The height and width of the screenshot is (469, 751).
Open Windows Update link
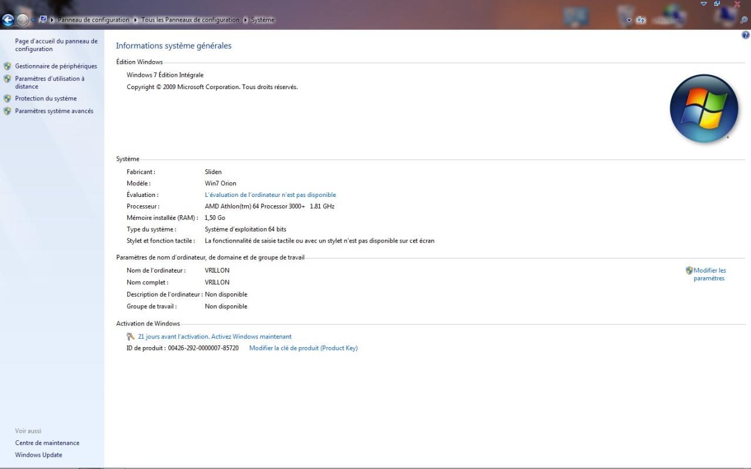39,455
